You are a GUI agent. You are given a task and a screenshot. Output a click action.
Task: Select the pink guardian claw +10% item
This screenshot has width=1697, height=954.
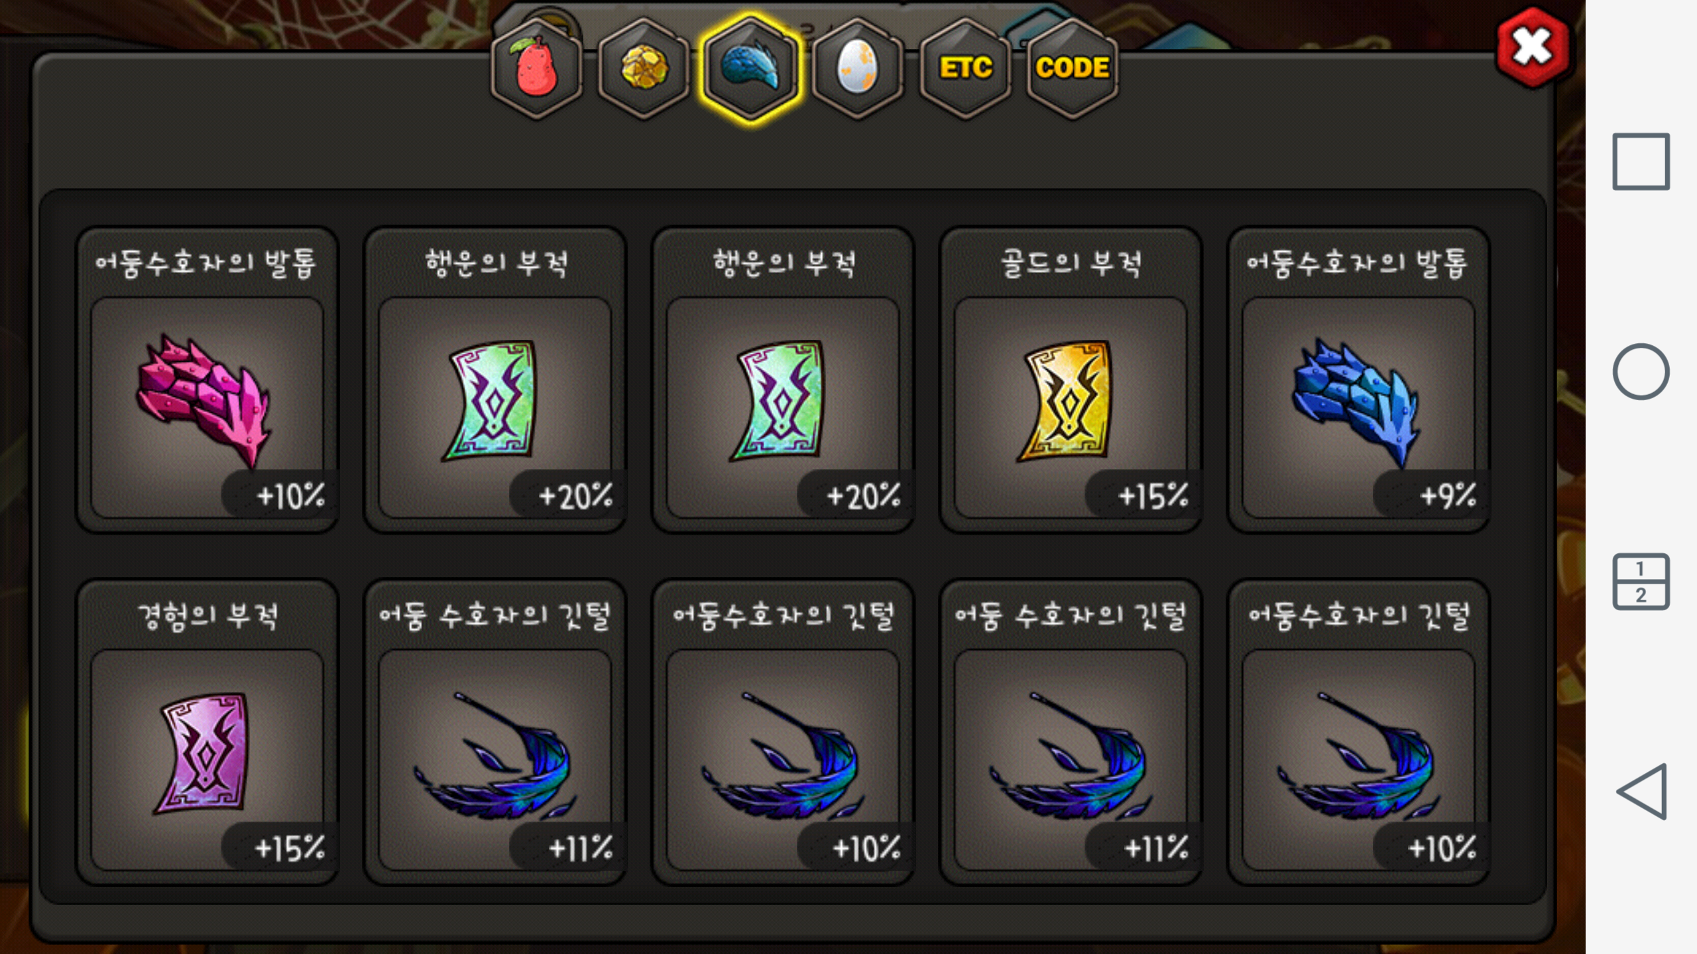207,380
